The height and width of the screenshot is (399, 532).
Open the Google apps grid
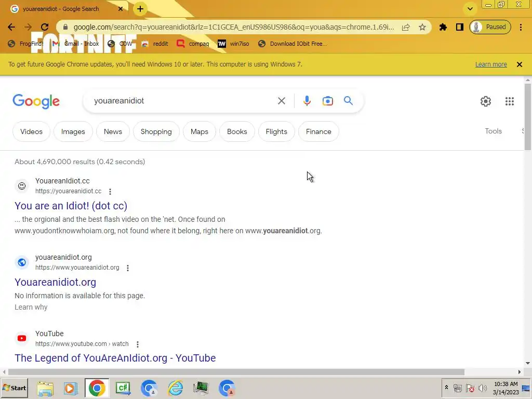click(509, 101)
